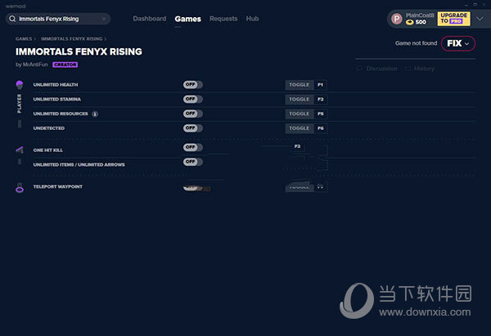Click the IMMORTALS FENYX RISING page title
The height and width of the screenshot is (336, 491).
click(79, 52)
